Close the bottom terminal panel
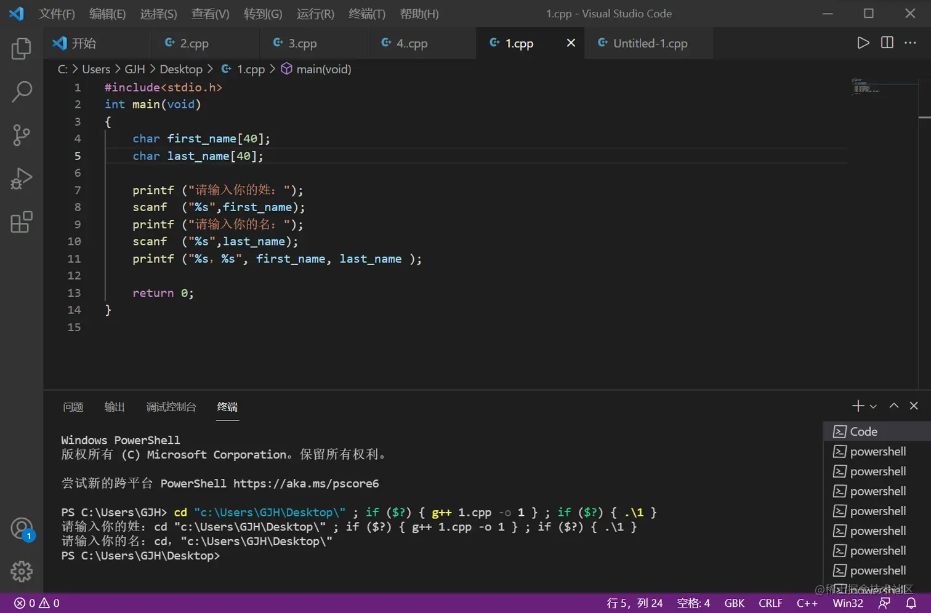Viewport: 931px width, 613px height. pyautogui.click(x=914, y=406)
